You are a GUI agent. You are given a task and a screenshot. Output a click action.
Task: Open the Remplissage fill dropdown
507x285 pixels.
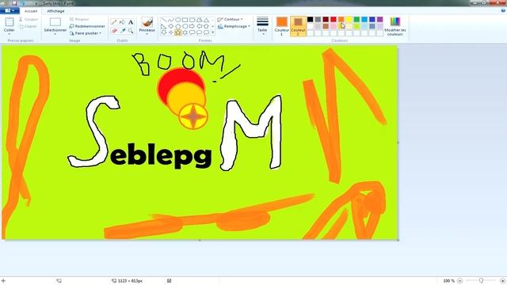(x=234, y=26)
